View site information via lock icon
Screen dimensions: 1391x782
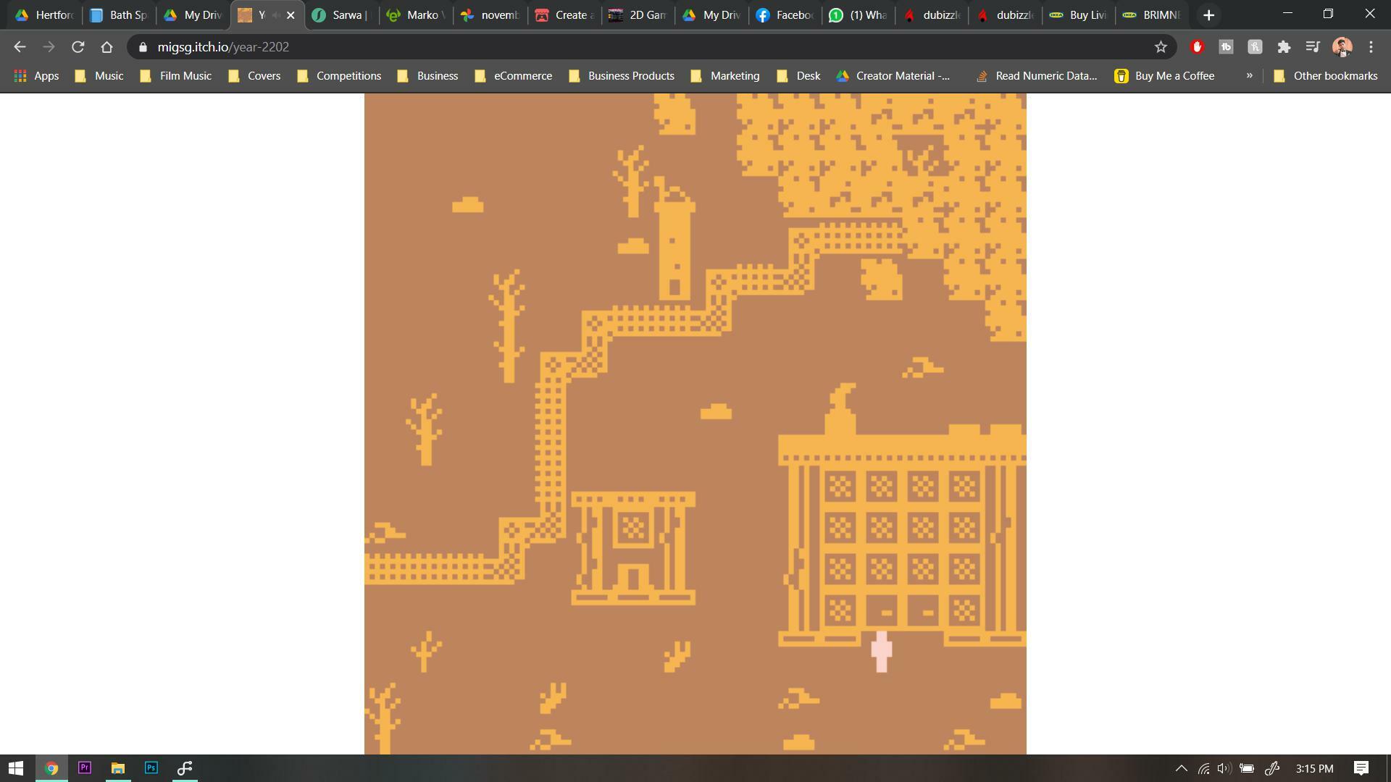pos(143,47)
